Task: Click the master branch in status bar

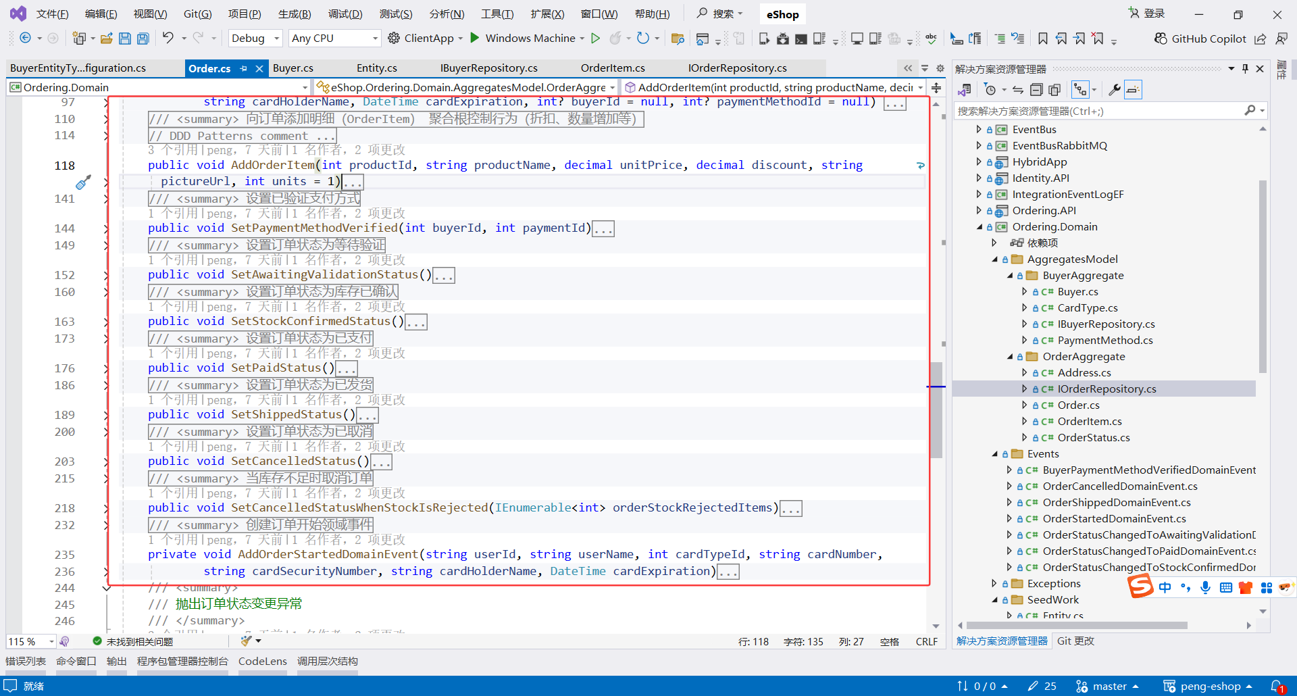Action: 1108,686
